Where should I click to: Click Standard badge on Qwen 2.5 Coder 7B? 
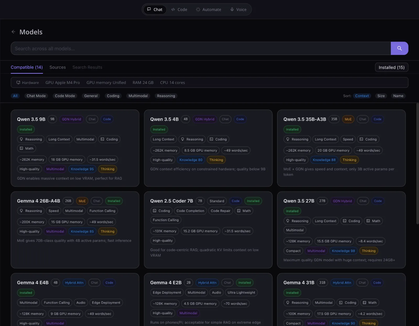coord(217,201)
